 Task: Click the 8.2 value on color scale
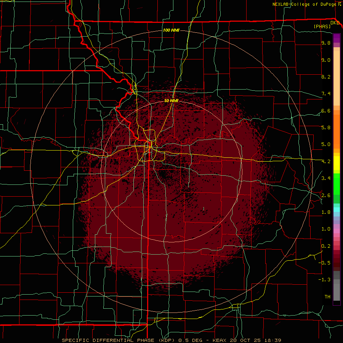[326, 77]
